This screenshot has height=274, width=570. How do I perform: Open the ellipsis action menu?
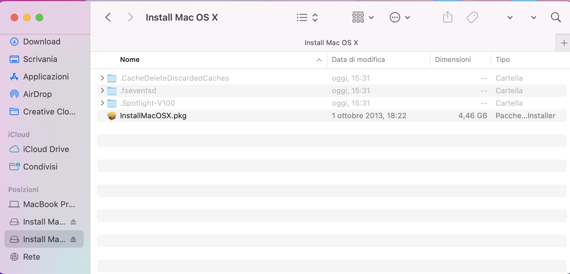coord(400,18)
